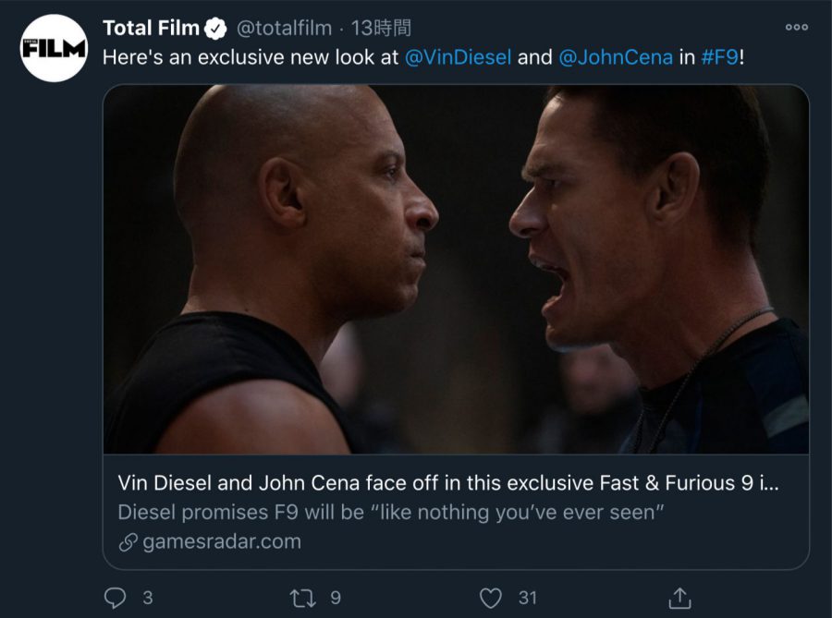This screenshot has height=618, width=832.
Task: Click the card headline about Fast & Furious 9
Action: tap(449, 483)
